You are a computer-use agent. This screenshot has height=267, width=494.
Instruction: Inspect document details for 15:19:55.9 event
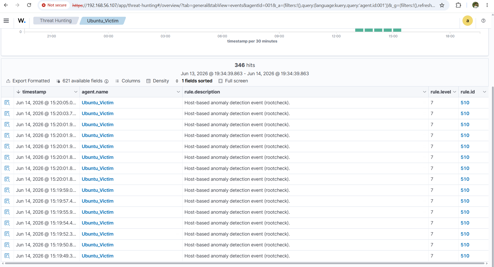coord(7,212)
